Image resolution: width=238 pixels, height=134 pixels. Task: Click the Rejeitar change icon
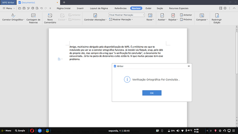pos(173,15)
